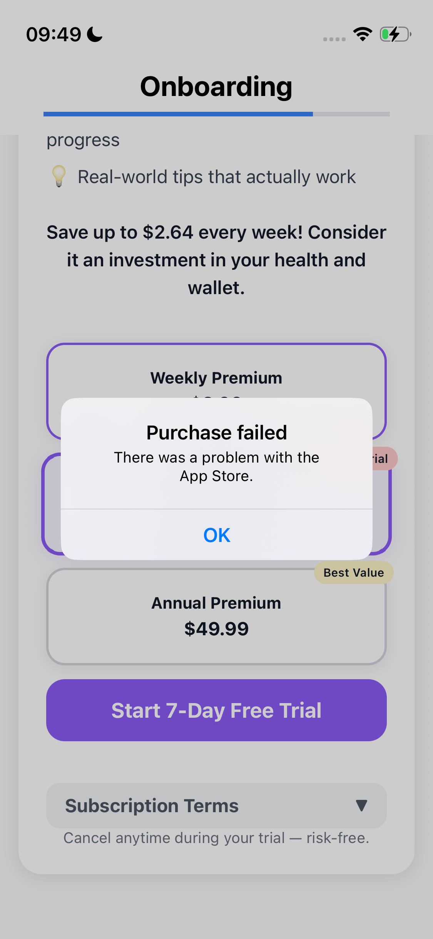Tap the Do Not Disturb moon icon
This screenshot has width=433, height=939.
tap(95, 34)
